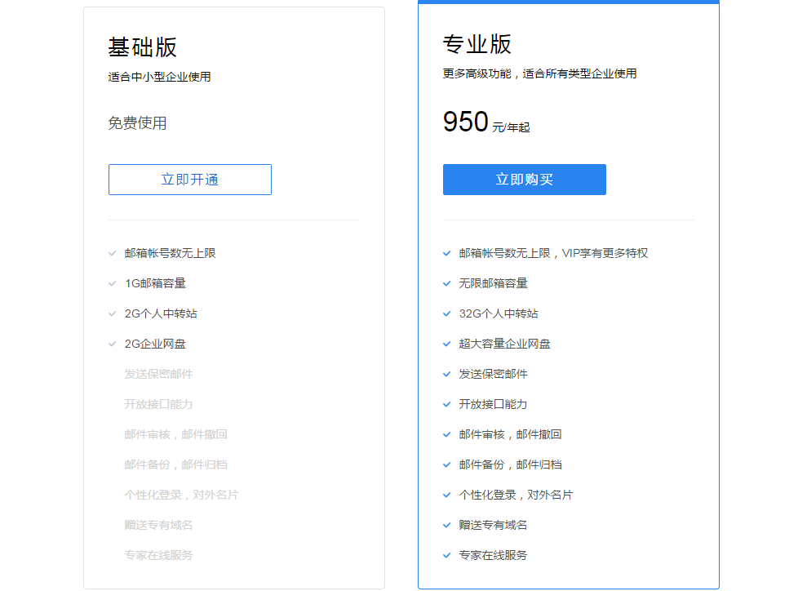Image resolution: width=798 pixels, height=591 pixels.
Task: Click 更多高级功能，适合所有类型企业使用 subtitle
Action: click(539, 73)
